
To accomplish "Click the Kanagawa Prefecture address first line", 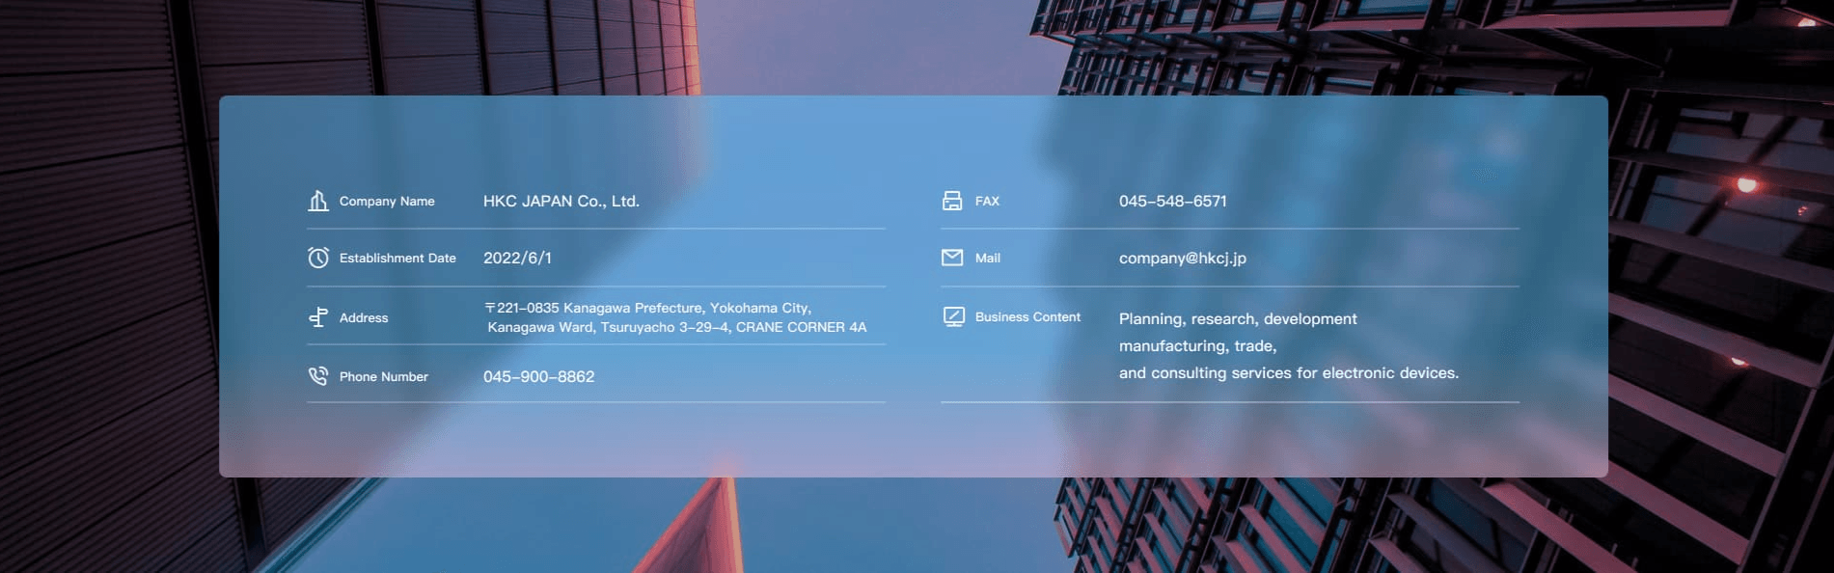I will [648, 308].
